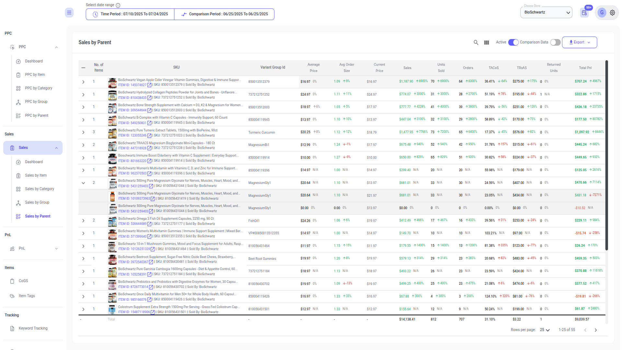Sort by Total Pnl column header
The image size is (622, 350).
point(585,68)
